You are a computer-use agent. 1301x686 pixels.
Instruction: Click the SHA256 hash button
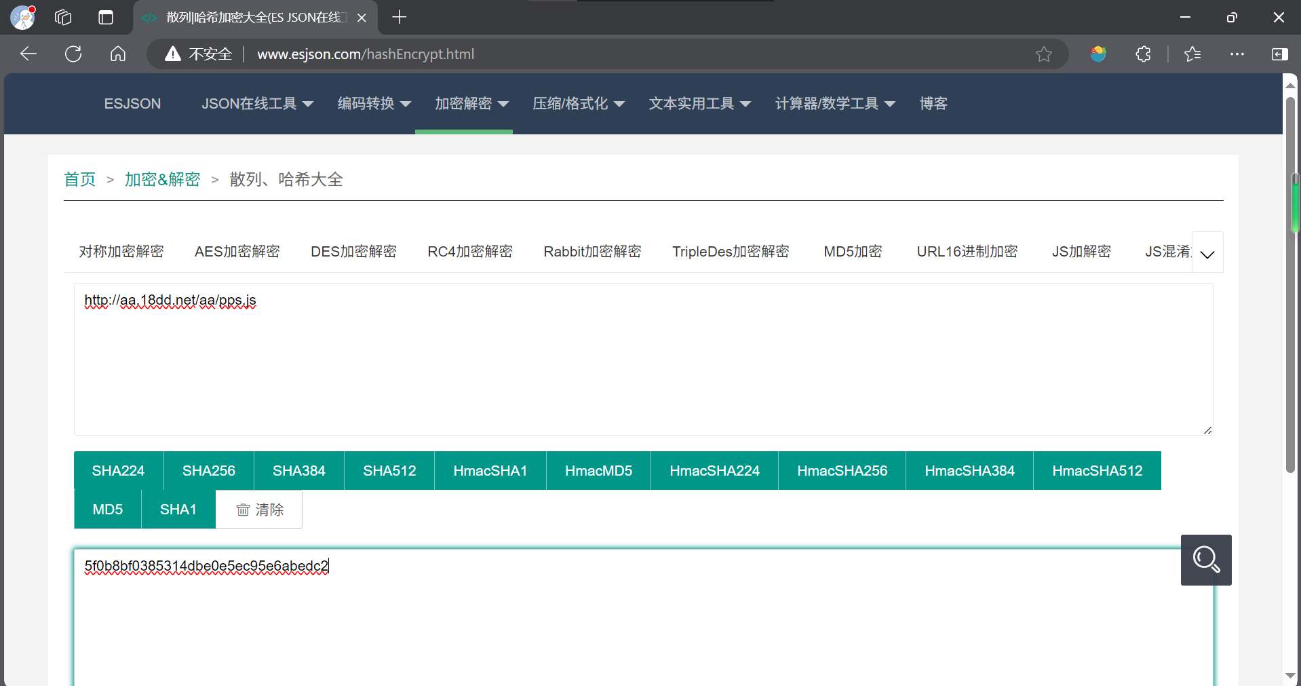[x=209, y=471]
